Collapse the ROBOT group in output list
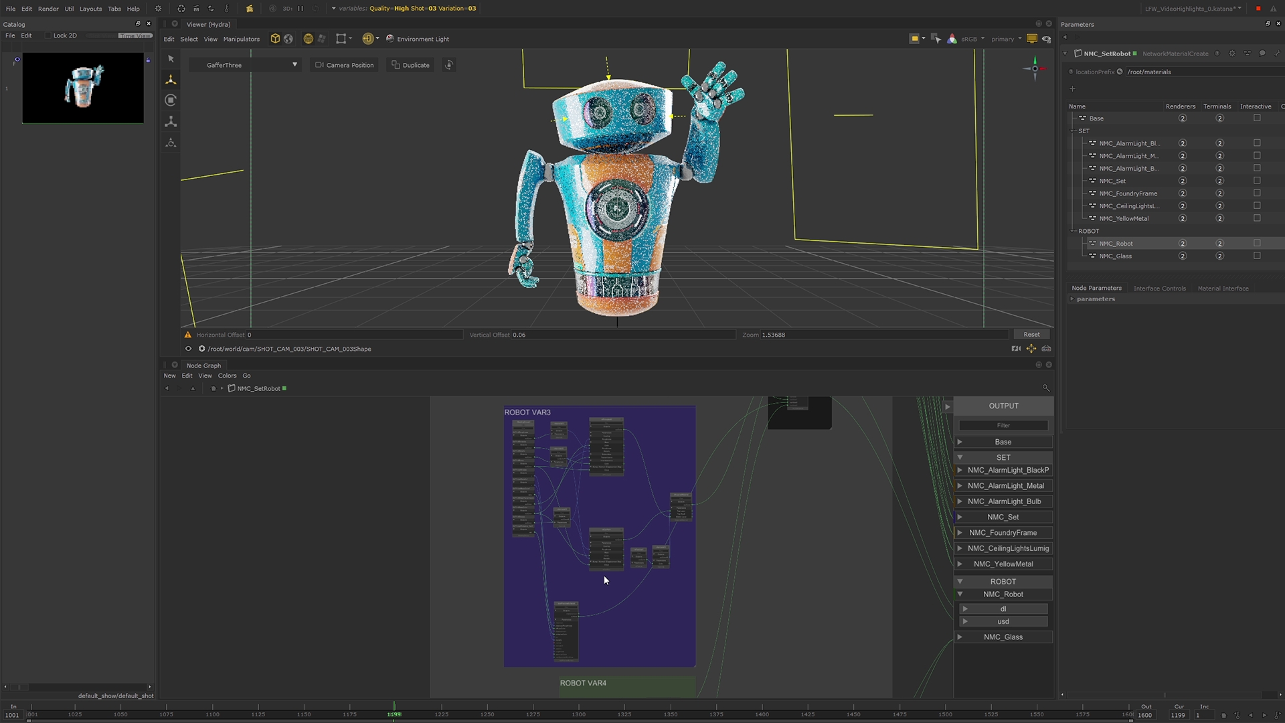The width and height of the screenshot is (1285, 723). coord(960,582)
